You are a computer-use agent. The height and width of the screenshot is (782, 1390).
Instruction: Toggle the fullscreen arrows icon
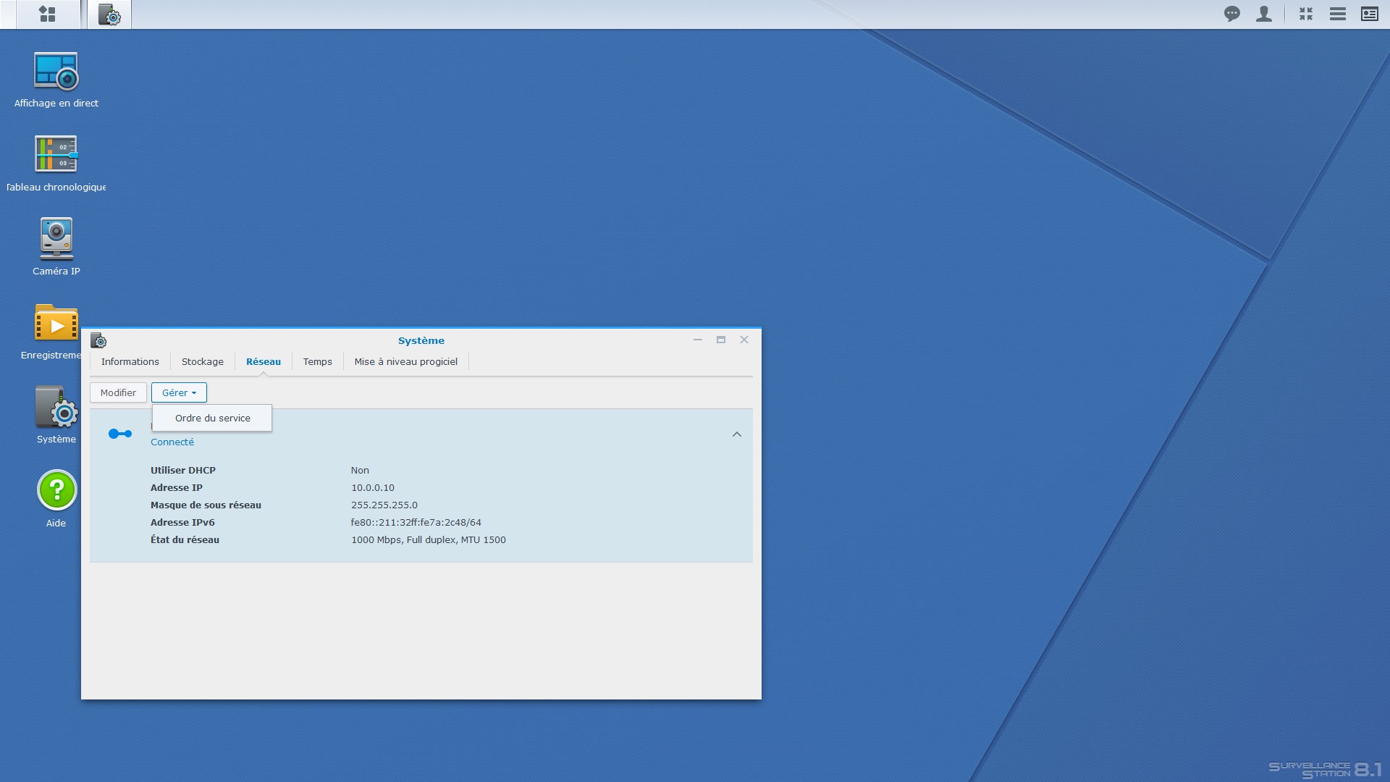pos(1305,14)
